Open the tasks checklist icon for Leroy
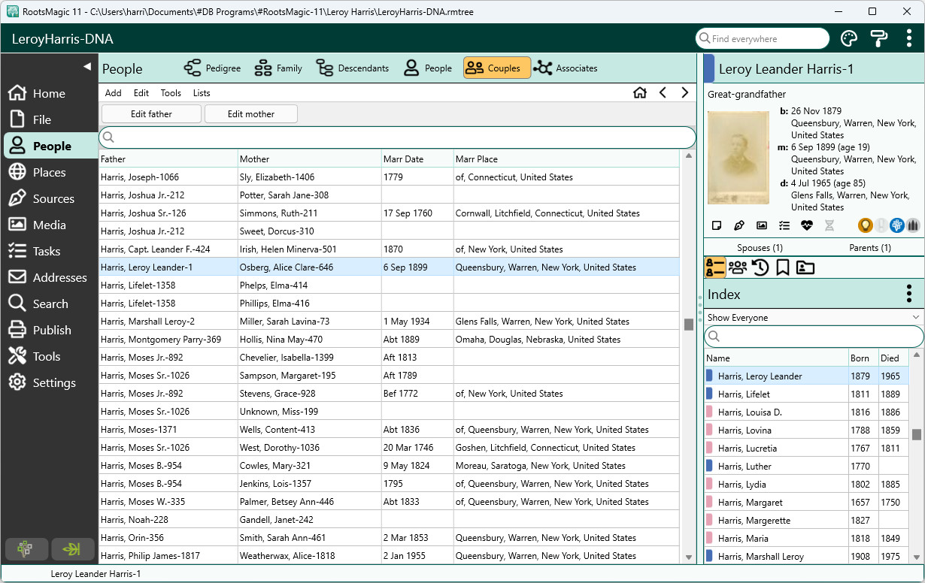Image resolution: width=925 pixels, height=583 pixels. [x=784, y=225]
